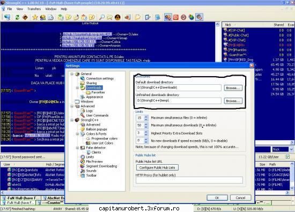The width and height of the screenshot is (295, 212).
Task: Sort user list by Shared column
Action: coord(278,25)
